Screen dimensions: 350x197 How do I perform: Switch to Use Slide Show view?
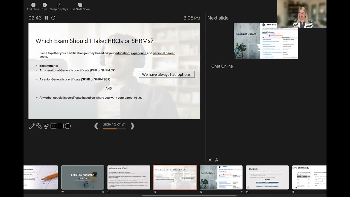(80, 7)
